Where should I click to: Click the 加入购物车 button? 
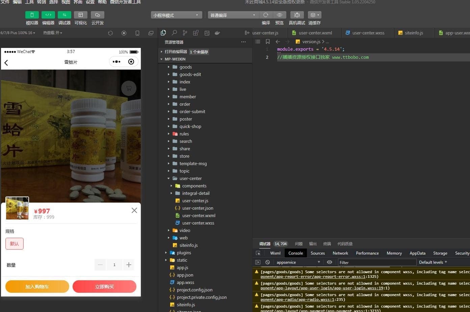pyautogui.click(x=37, y=287)
